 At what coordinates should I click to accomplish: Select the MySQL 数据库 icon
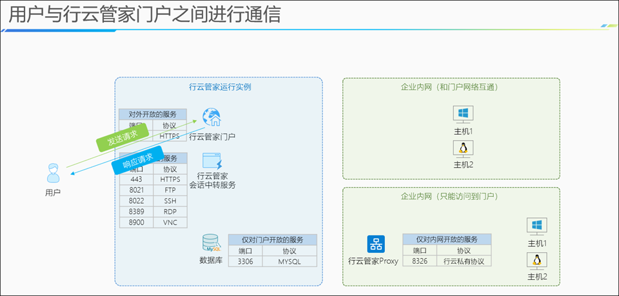coord(211,242)
